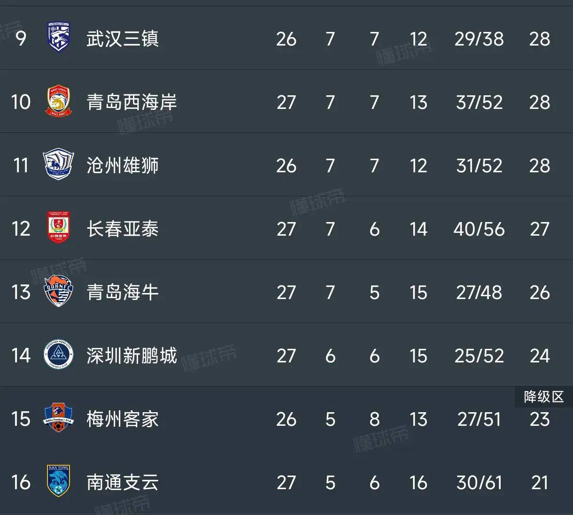The height and width of the screenshot is (515, 573).
Task: Click the Shenzhen Peng City (深圳新鹏城) club crest
Action: point(59,355)
